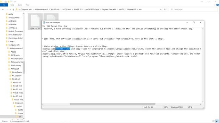Click the Search bin field

click(193, 10)
